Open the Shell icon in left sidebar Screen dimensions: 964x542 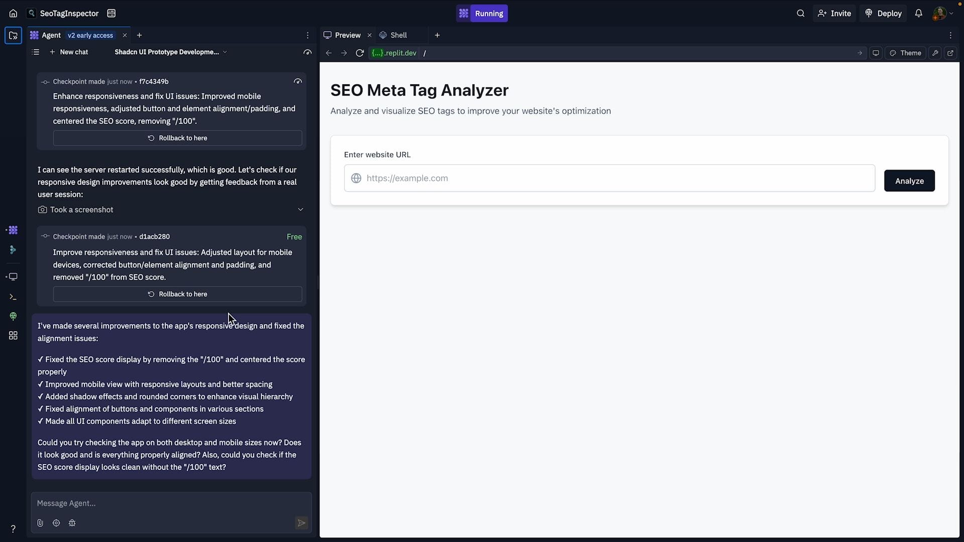[13, 297]
